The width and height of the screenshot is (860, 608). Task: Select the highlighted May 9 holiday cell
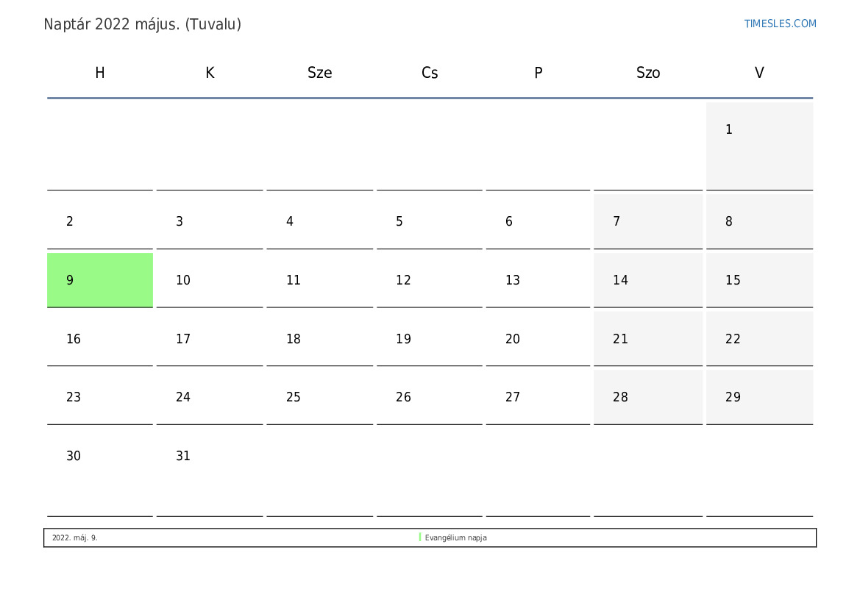[x=100, y=280]
